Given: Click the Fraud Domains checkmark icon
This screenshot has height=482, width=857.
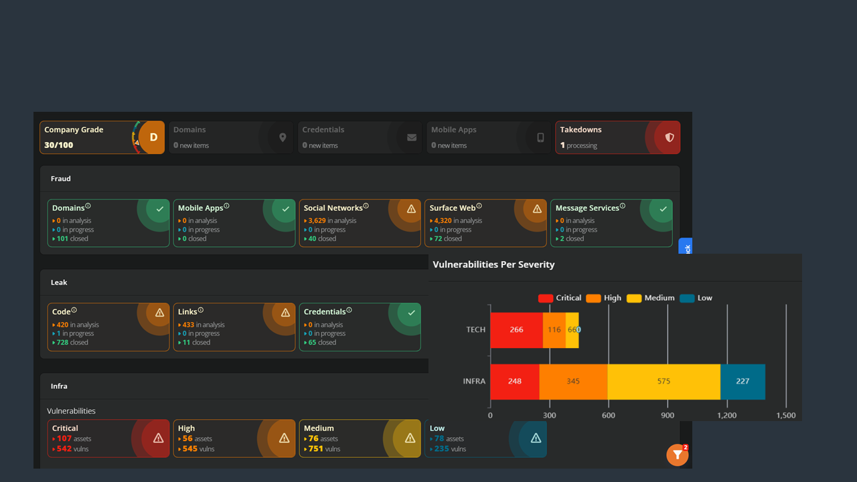Looking at the screenshot, I should 159,209.
